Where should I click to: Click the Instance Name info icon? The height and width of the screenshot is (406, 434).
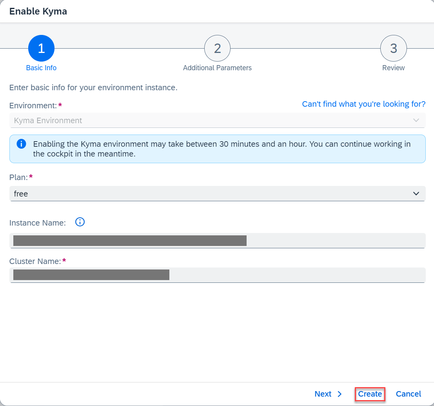tap(80, 222)
